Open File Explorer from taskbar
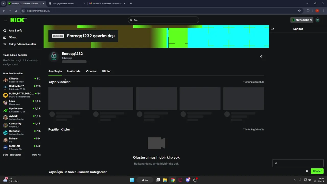This screenshot has width=327, height=184. click(165, 180)
